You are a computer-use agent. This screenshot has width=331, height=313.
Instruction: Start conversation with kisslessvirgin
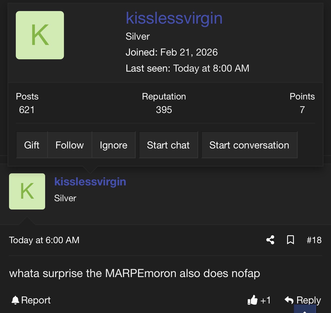[249, 145]
